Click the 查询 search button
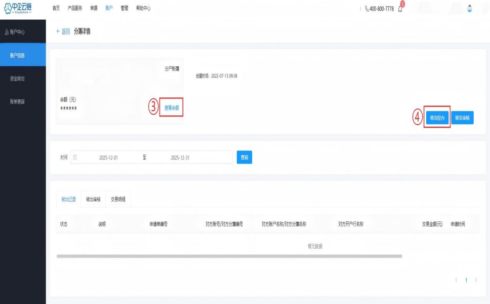Image resolution: width=490 pixels, height=304 pixels. (x=244, y=158)
